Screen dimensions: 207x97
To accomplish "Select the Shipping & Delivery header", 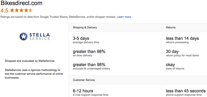I will pos(85,27).
